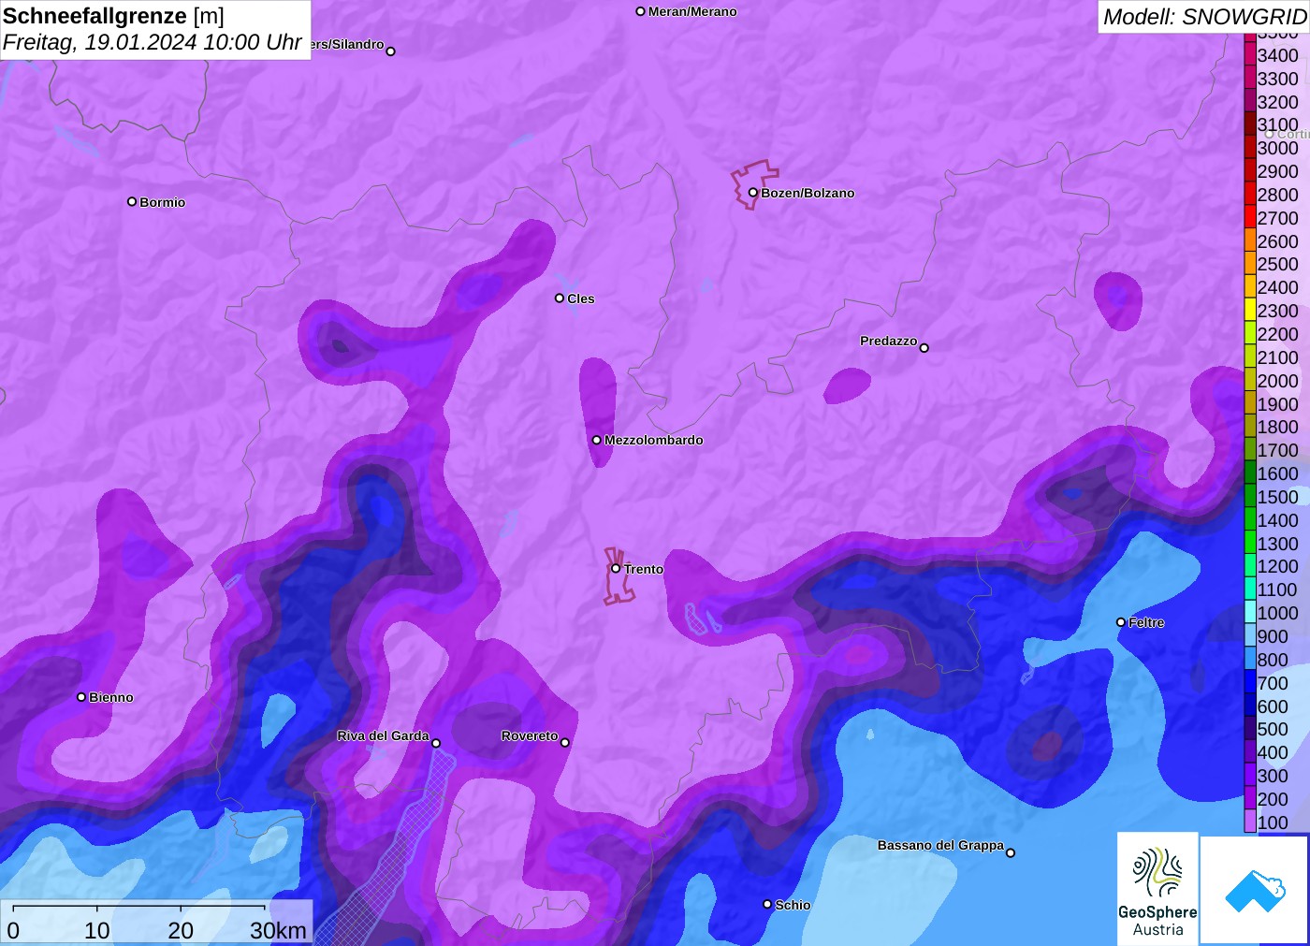
Task: Click the Bolzano municipal boundary outline
Action: pos(753,184)
